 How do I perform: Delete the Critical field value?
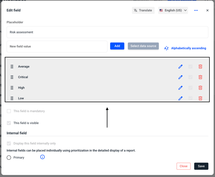tap(200, 77)
